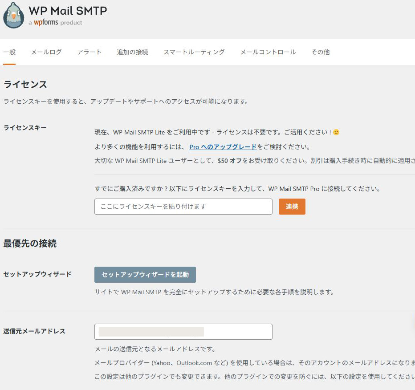Click the $50 オフ discount text

pos(230,161)
